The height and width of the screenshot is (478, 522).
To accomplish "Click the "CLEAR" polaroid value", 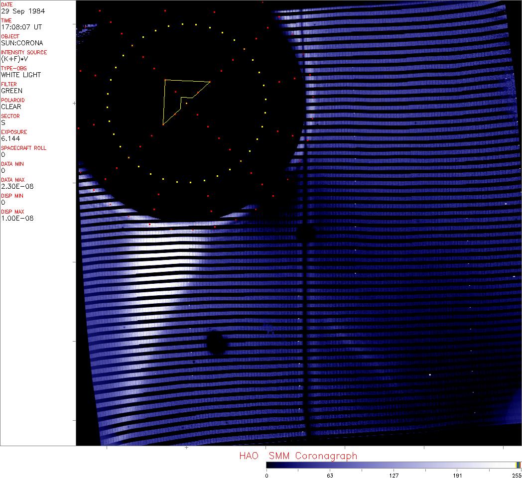I will [x=11, y=107].
